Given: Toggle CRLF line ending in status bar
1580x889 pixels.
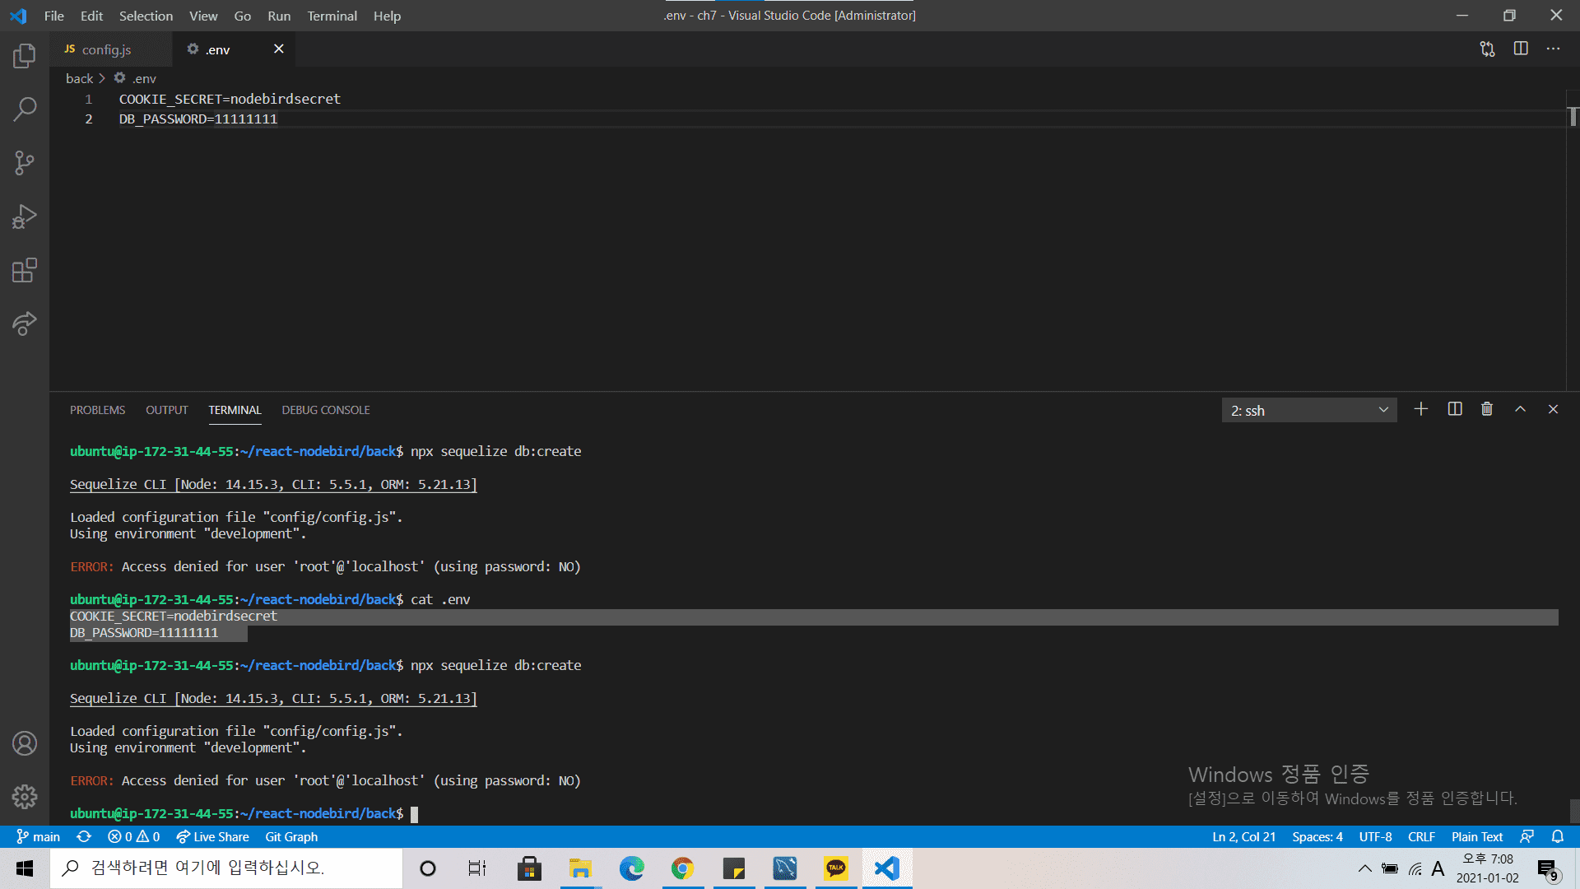Looking at the screenshot, I should [x=1421, y=836].
